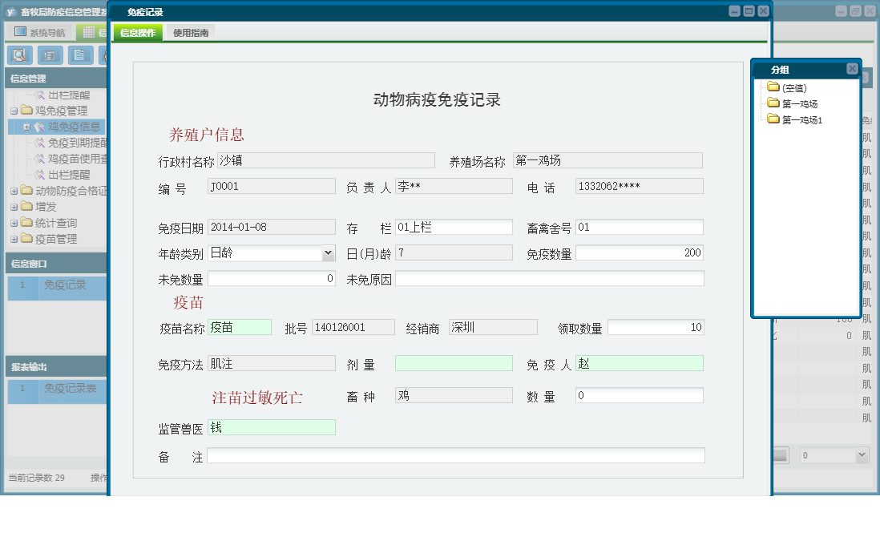Select the 第一鸡场 folder in group panel
Image resolution: width=880 pixels, height=541 pixels.
point(799,104)
